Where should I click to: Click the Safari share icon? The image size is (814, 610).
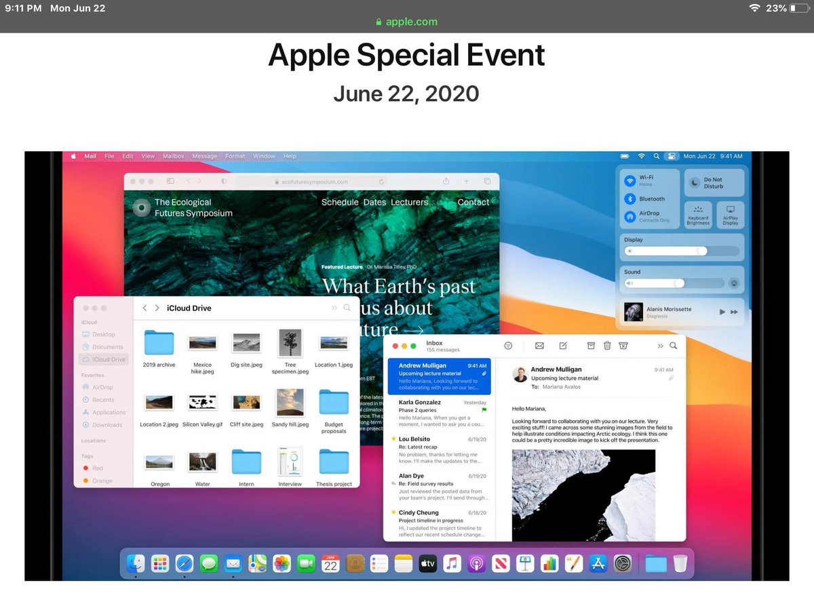(x=446, y=182)
